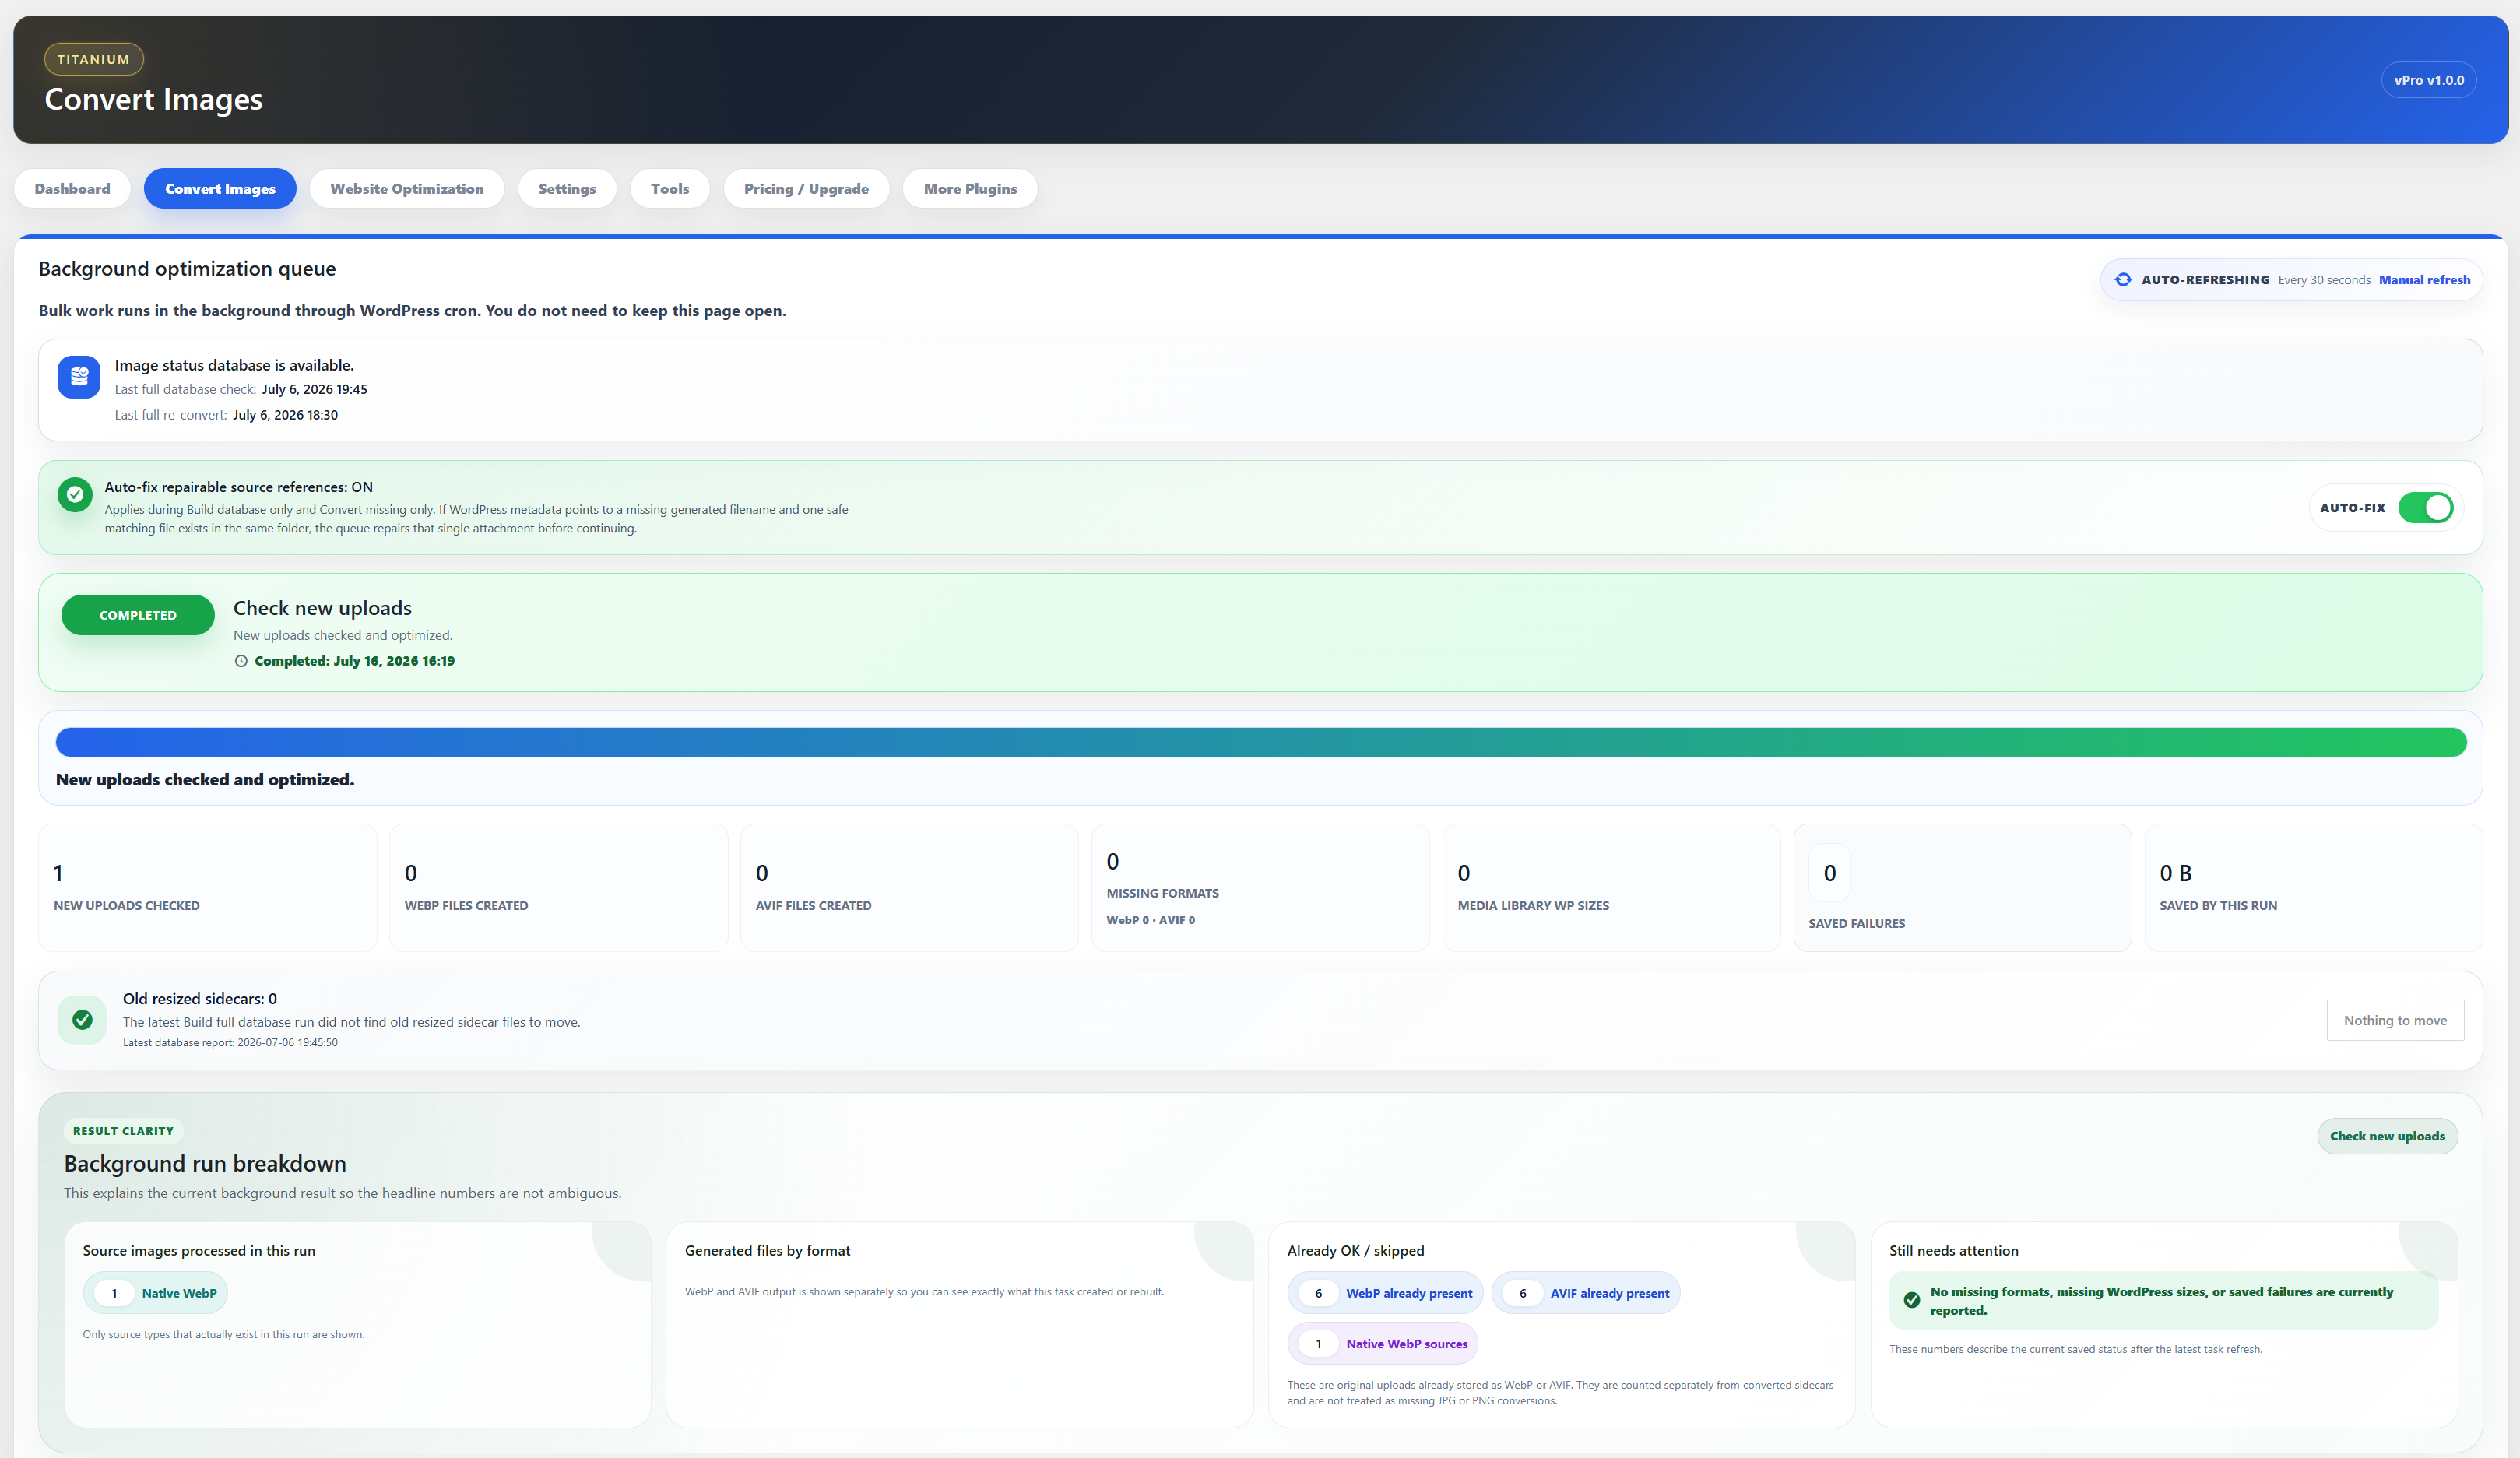This screenshot has height=1458, width=2520.
Task: Click the Native WebP source chip
Action: click(155, 1293)
